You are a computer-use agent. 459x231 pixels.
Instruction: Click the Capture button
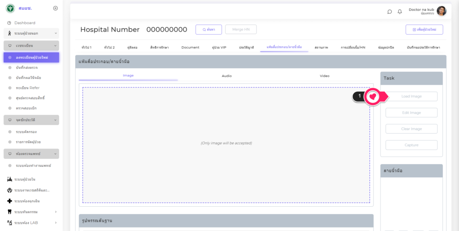coord(411,145)
